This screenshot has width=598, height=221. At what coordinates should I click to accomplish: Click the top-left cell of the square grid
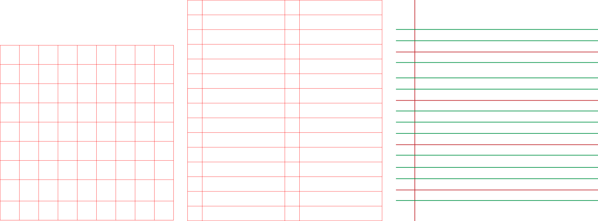point(10,55)
